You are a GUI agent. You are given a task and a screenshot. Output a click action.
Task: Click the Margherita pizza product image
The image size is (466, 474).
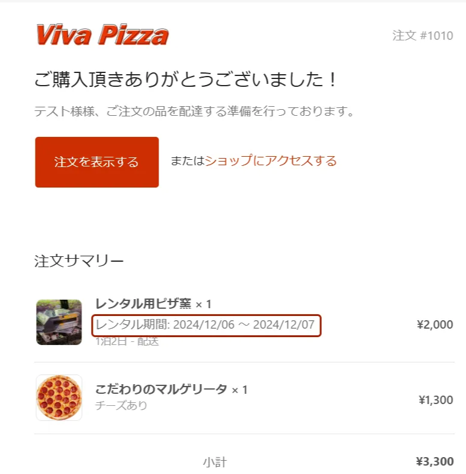click(59, 397)
